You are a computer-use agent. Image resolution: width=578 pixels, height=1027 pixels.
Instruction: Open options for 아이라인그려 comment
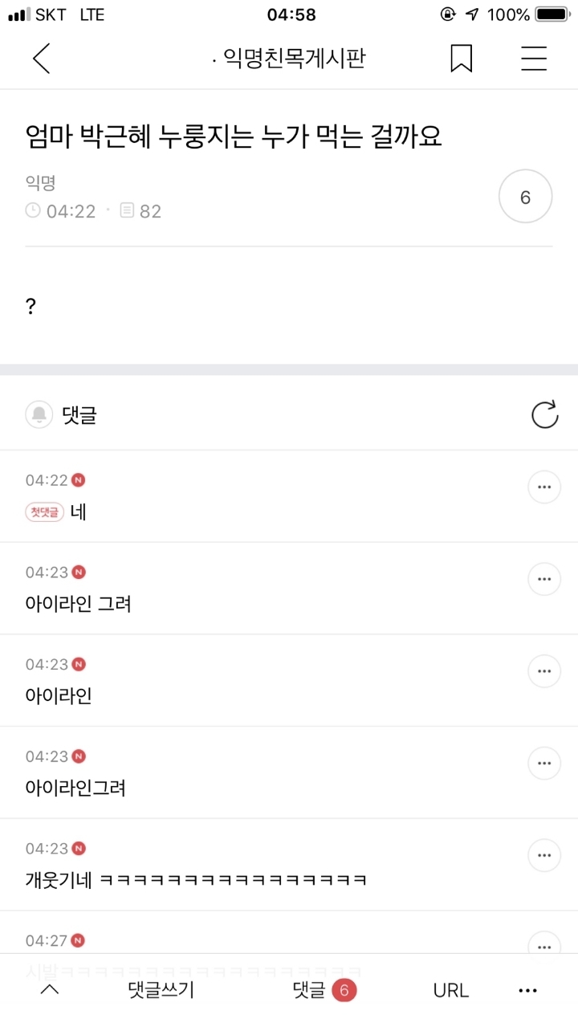543,764
